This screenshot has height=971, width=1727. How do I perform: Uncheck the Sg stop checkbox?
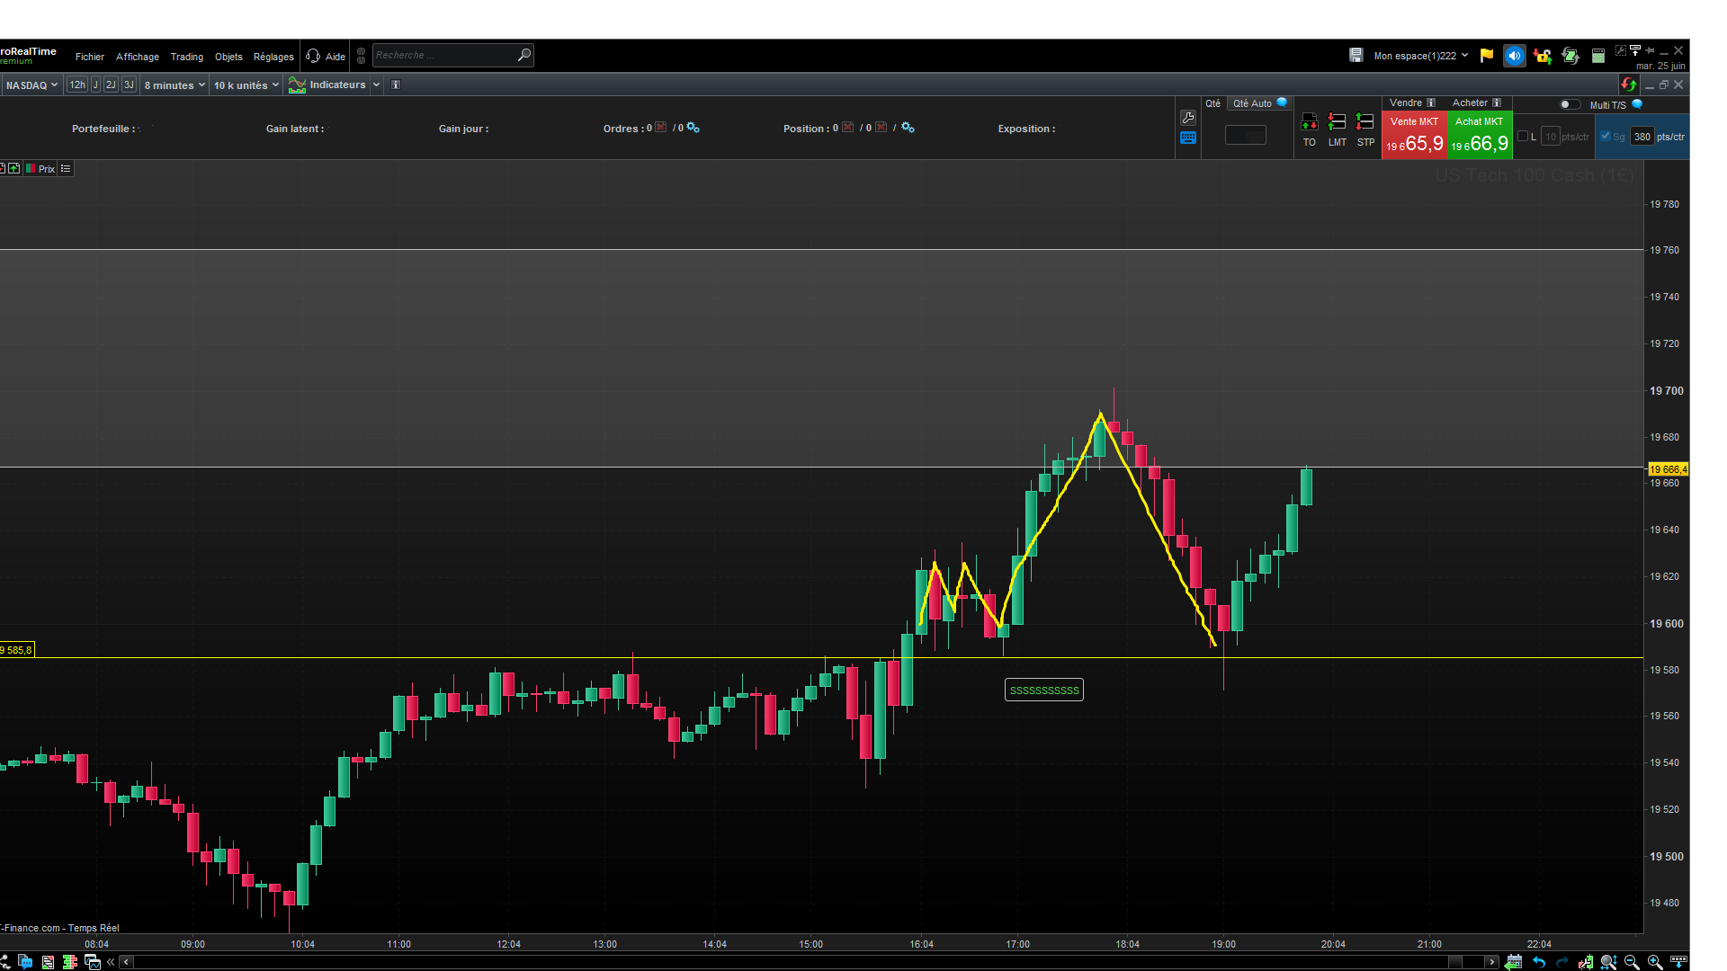[x=1606, y=137]
